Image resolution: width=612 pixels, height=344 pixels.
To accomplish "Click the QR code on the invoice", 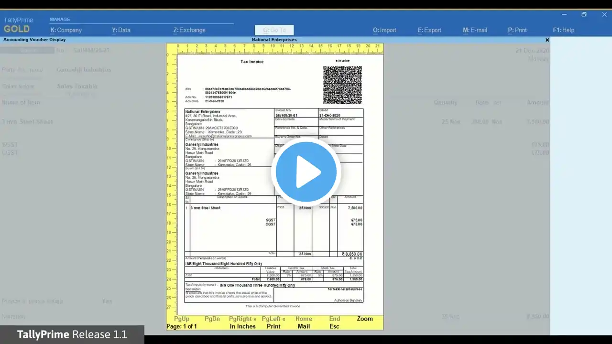I will pos(342,85).
